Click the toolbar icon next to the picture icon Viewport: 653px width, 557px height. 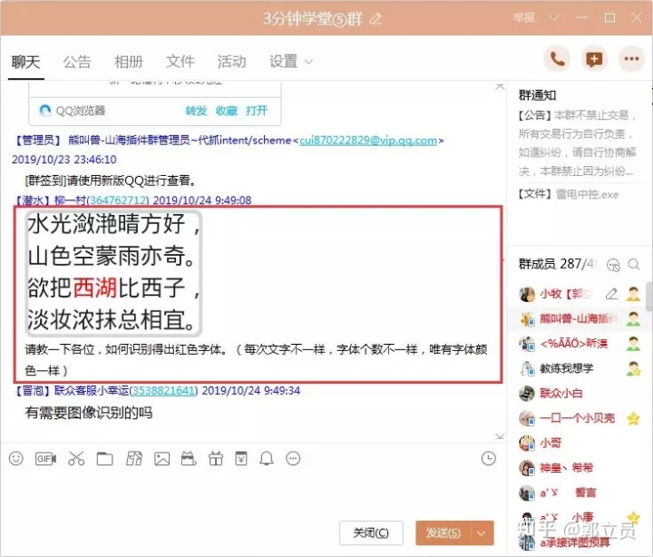click(x=189, y=459)
